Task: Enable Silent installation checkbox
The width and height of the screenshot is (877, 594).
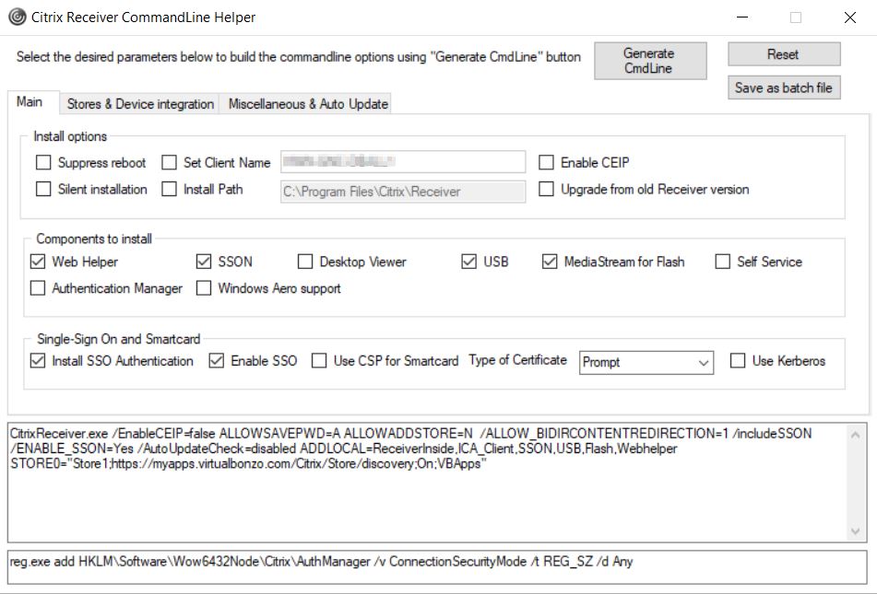Action: [43, 190]
